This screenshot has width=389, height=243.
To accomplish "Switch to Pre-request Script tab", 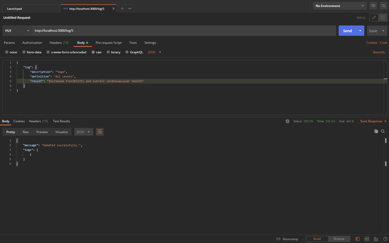I will click(x=108, y=43).
